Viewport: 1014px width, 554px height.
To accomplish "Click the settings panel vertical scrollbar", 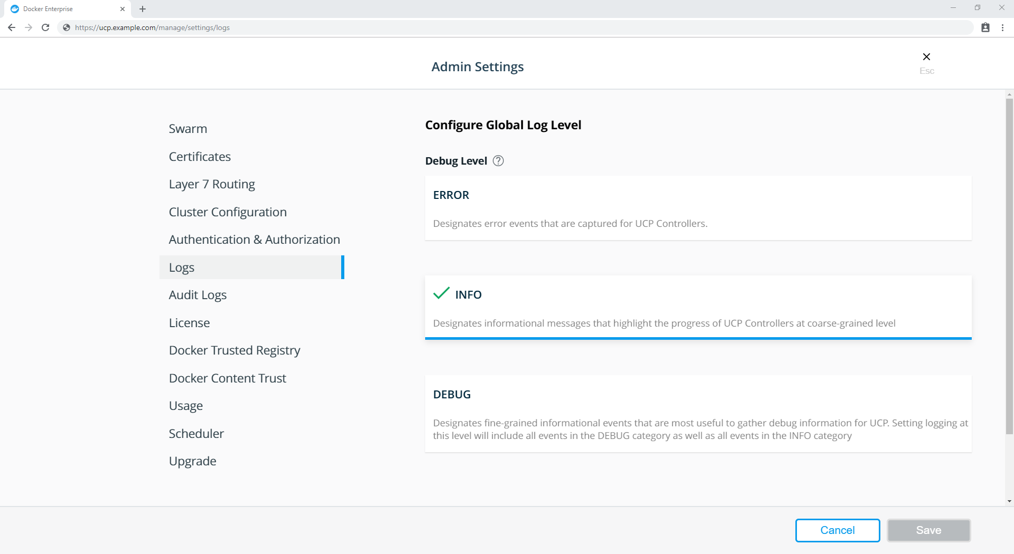I will click(1009, 264).
